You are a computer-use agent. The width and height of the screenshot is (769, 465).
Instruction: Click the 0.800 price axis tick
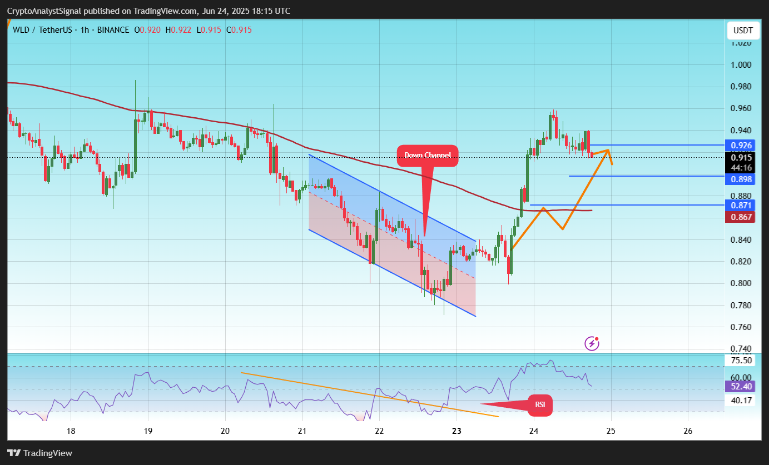click(742, 283)
